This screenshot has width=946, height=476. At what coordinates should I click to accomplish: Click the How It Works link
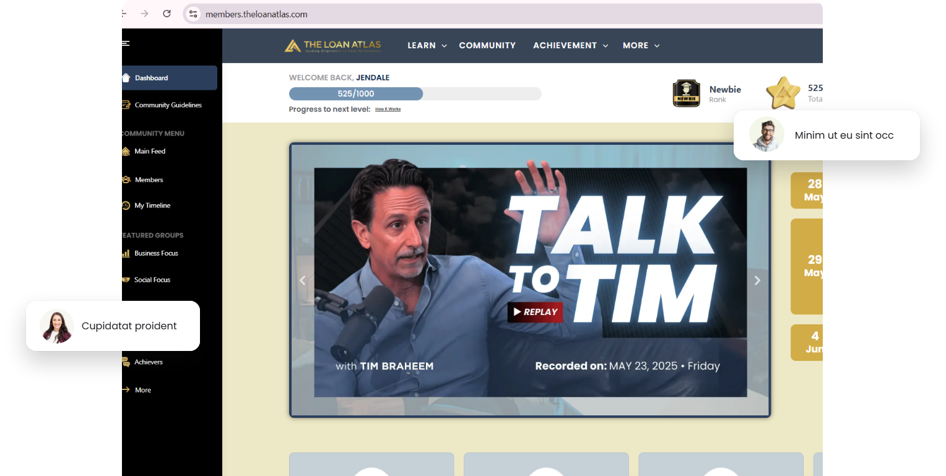click(x=388, y=109)
